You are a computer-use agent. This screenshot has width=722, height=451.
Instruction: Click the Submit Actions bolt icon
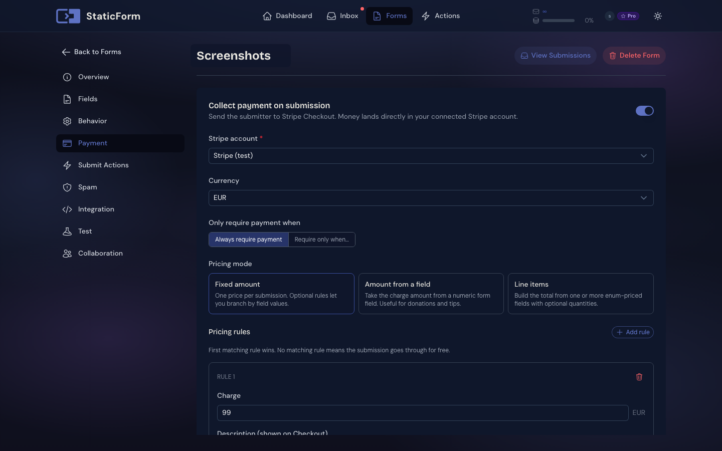pos(67,165)
